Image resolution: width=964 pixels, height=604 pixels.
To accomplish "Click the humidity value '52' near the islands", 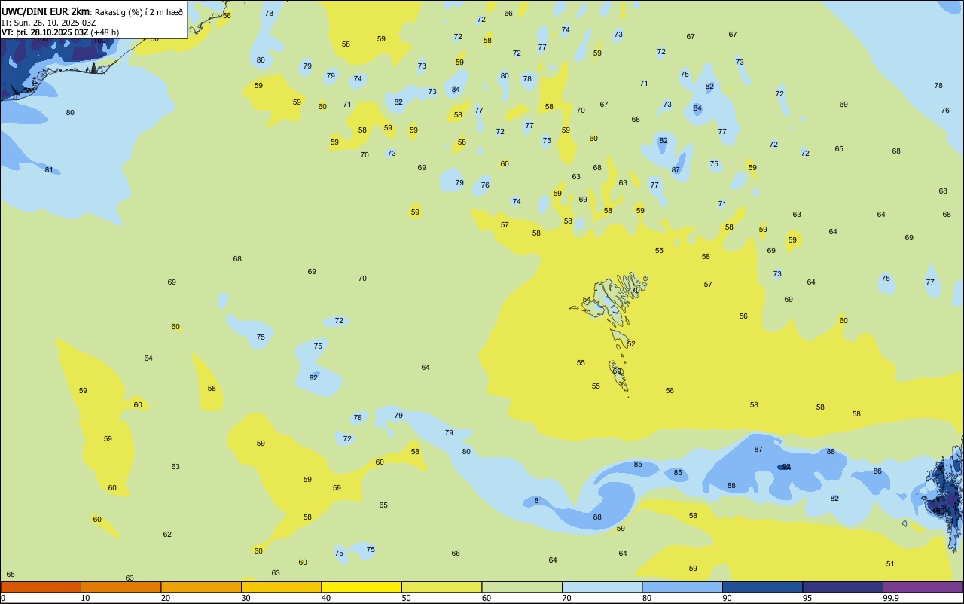I will tap(631, 344).
